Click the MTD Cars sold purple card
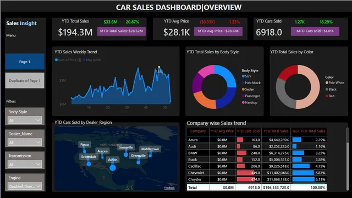 [315, 31]
